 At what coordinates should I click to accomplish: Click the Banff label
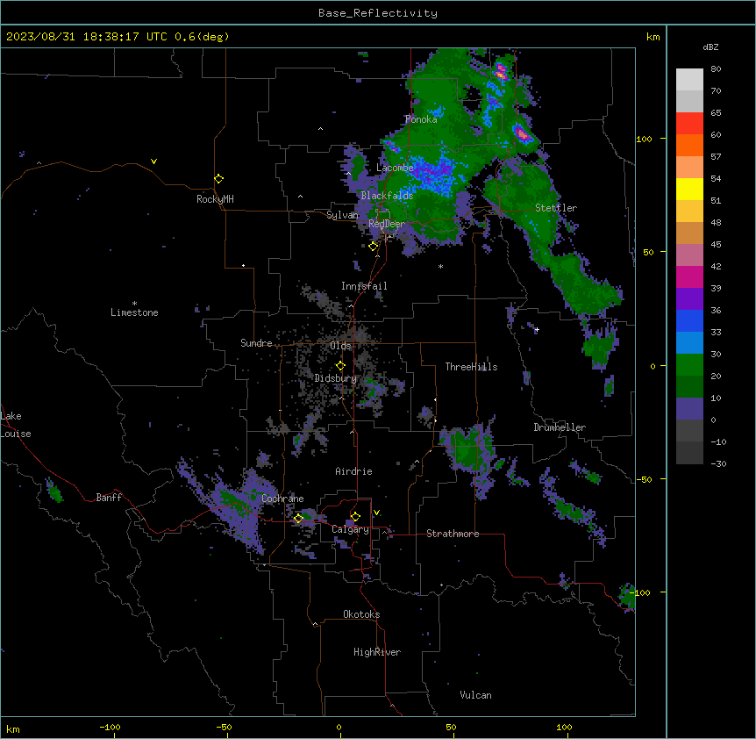(x=109, y=498)
